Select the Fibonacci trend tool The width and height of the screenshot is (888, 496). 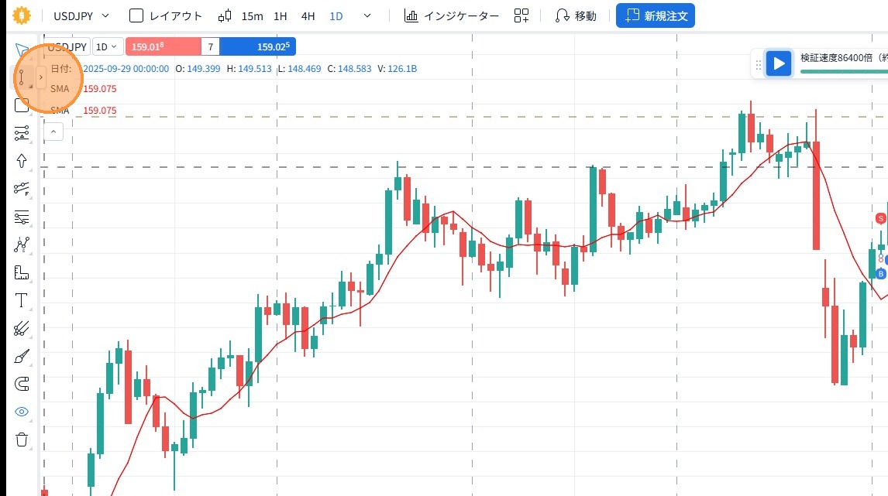pos(22,189)
